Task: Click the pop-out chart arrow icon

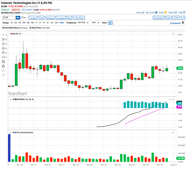Action: (x=183, y=18)
